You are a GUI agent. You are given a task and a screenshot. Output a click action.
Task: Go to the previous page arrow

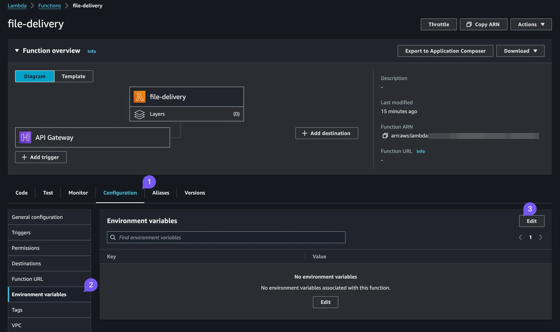(520, 238)
